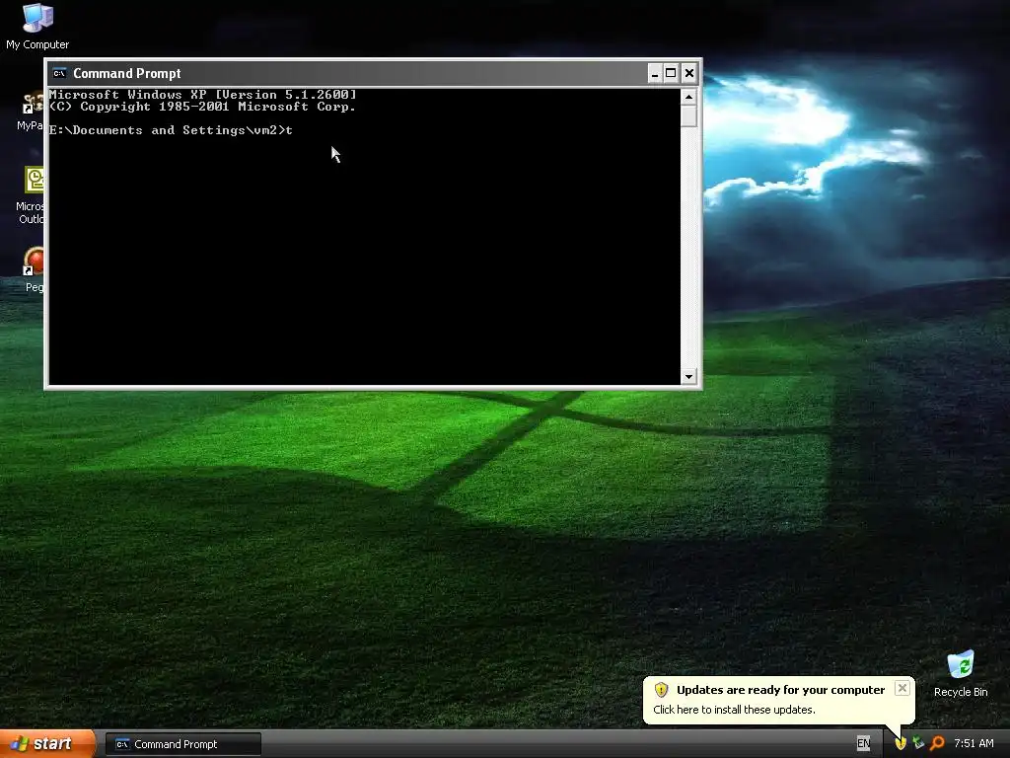1010x758 pixels.
Task: Click the network connection tray icon
Action: (918, 743)
